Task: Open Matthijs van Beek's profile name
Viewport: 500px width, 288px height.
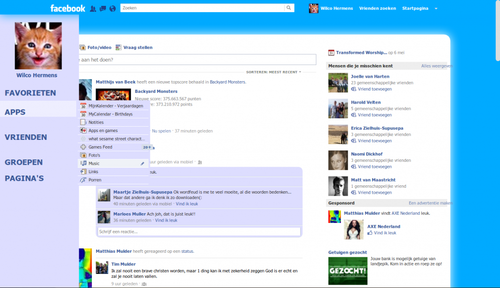Action: pos(116,82)
